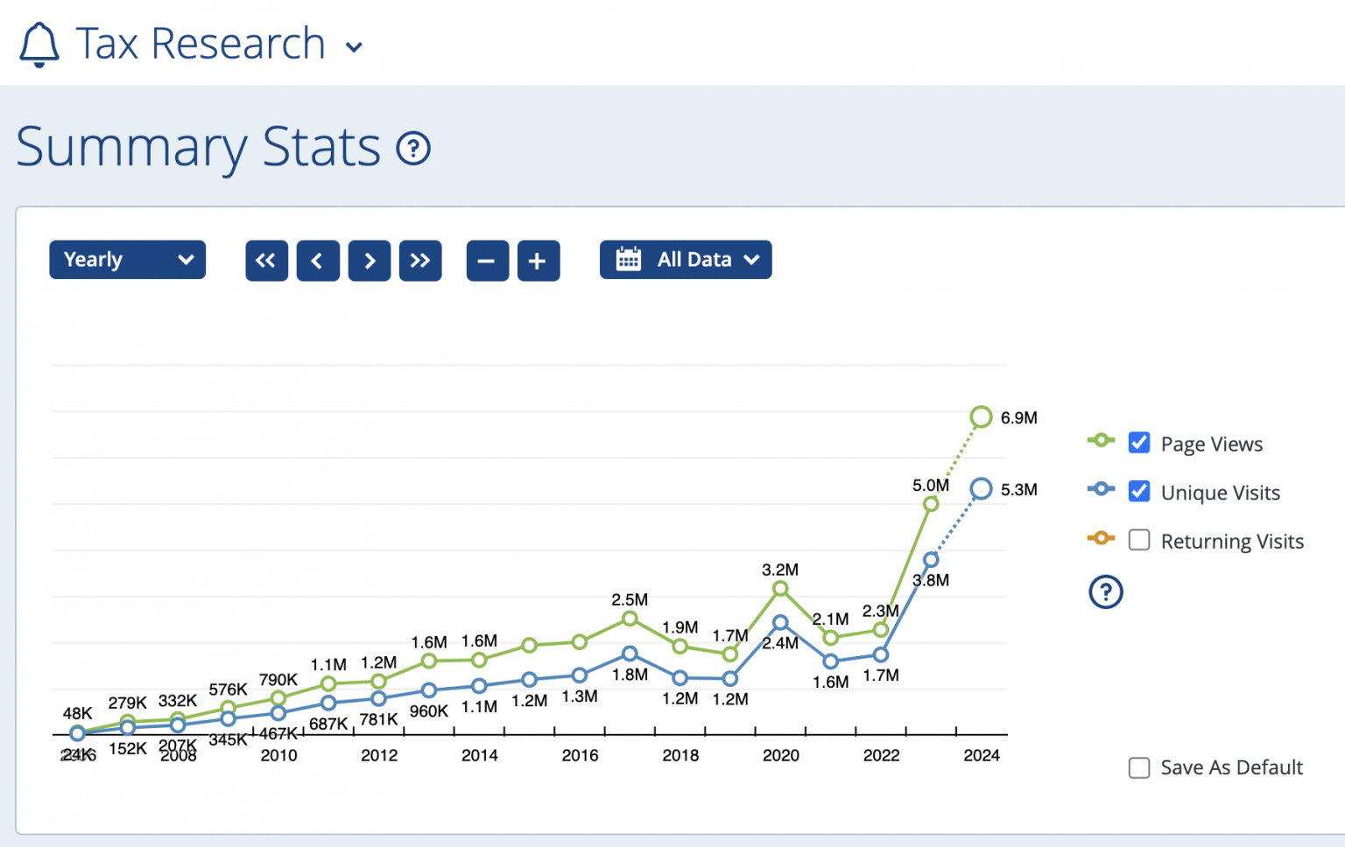Screen dimensions: 1345x847
Task: Enable the Returning Visits checkbox
Action: (x=1139, y=540)
